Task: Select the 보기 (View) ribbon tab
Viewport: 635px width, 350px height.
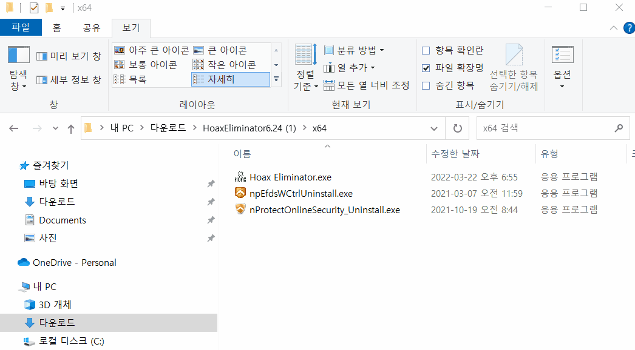Action: click(131, 27)
